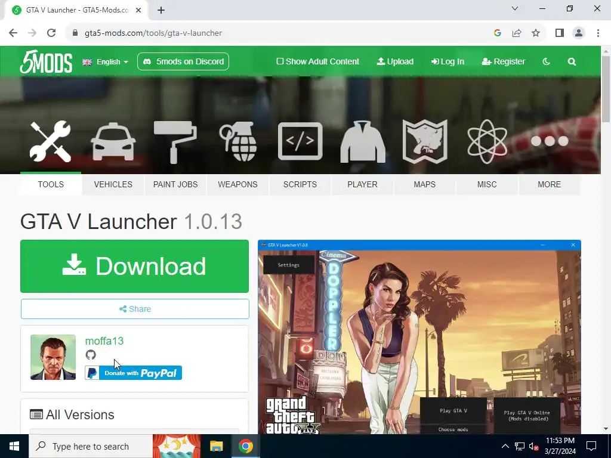
Task: Click the muted volume tray icon
Action: [533, 446]
